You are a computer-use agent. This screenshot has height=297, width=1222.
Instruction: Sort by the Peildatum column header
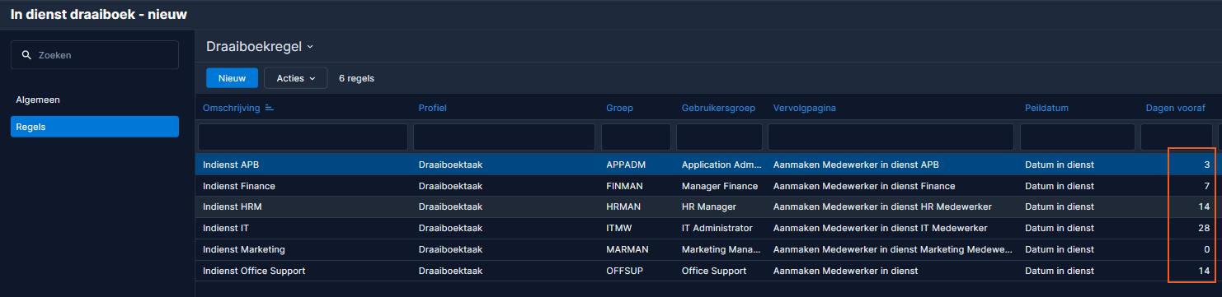(x=1046, y=108)
